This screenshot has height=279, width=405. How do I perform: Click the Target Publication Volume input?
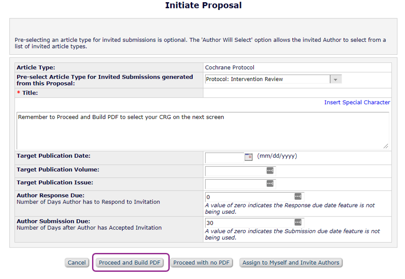click(235, 171)
